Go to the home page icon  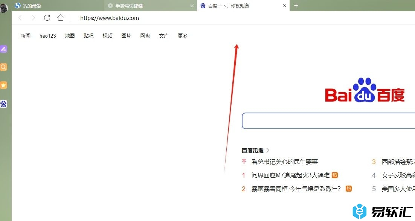pyautogui.click(x=61, y=18)
